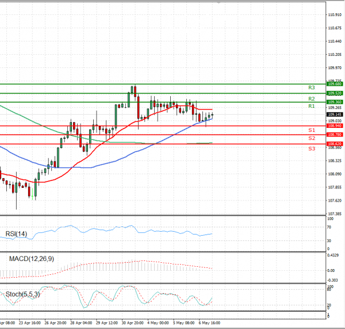Screen dimensions: 345x329
Task: Click the RSI scale value 70
Action: coord(329,227)
